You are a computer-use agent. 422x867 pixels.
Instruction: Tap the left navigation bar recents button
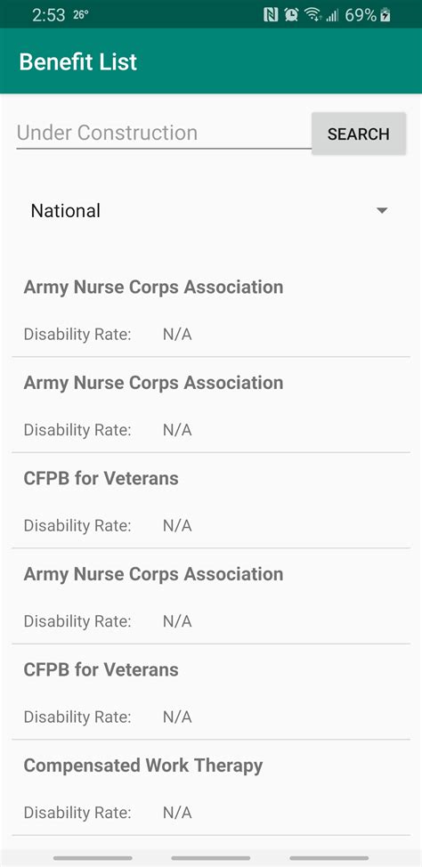[x=93, y=858]
